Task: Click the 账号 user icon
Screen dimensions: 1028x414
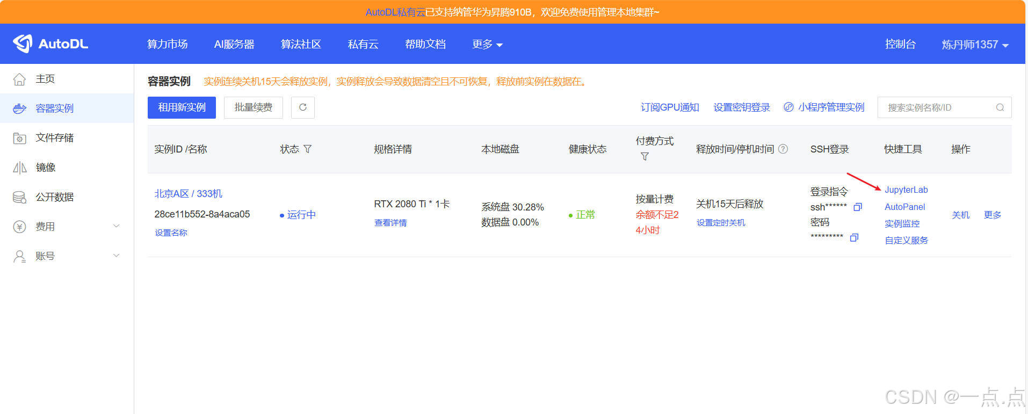Action: click(x=19, y=256)
